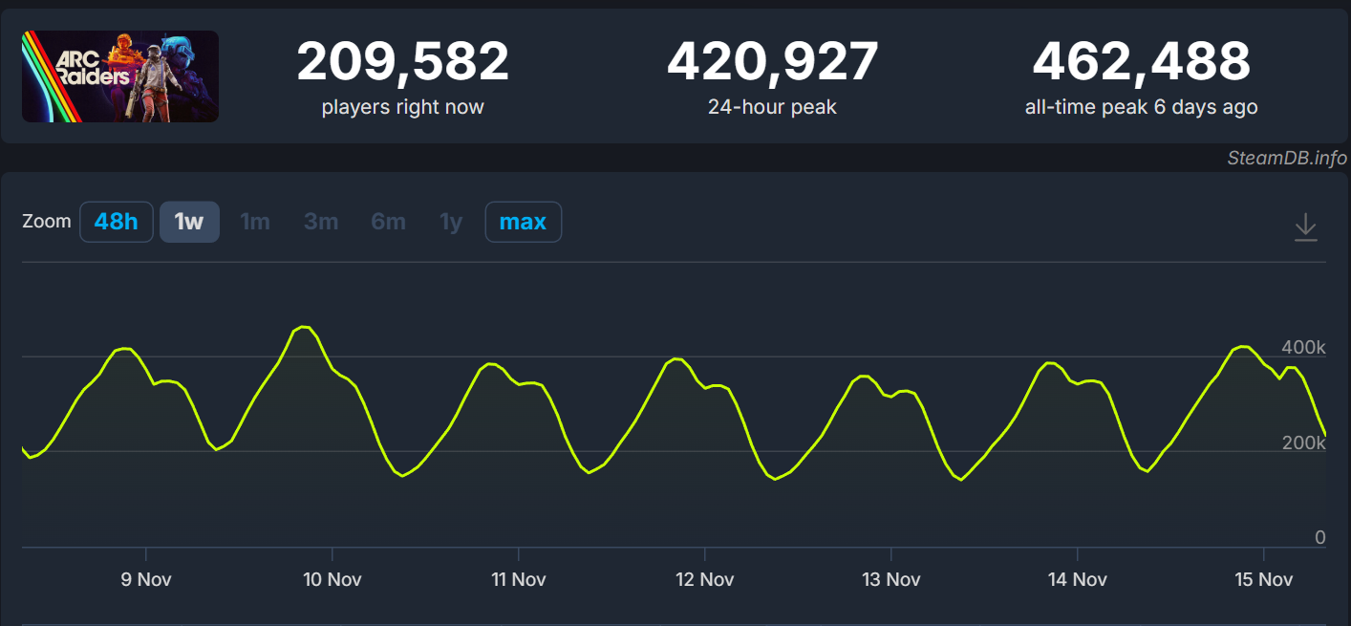
Task: Click the 420,927 24-hour peak number
Action: [772, 62]
